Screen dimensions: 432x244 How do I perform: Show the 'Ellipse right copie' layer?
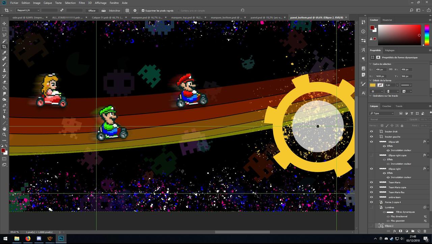coord(371,155)
